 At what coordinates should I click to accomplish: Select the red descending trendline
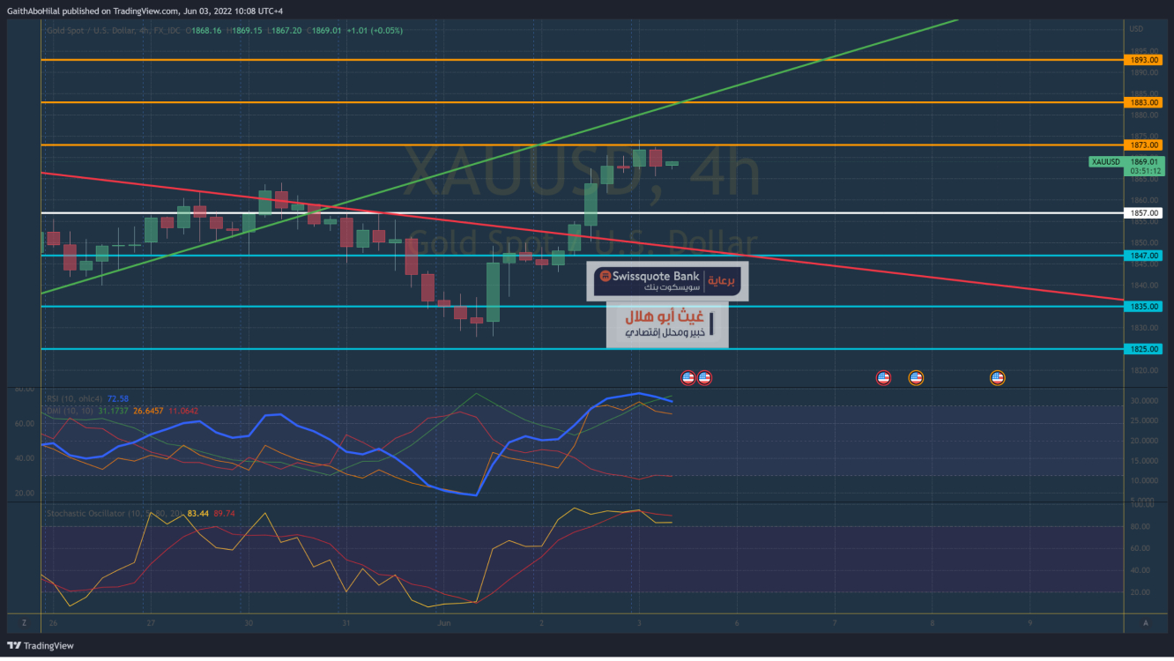point(583,237)
